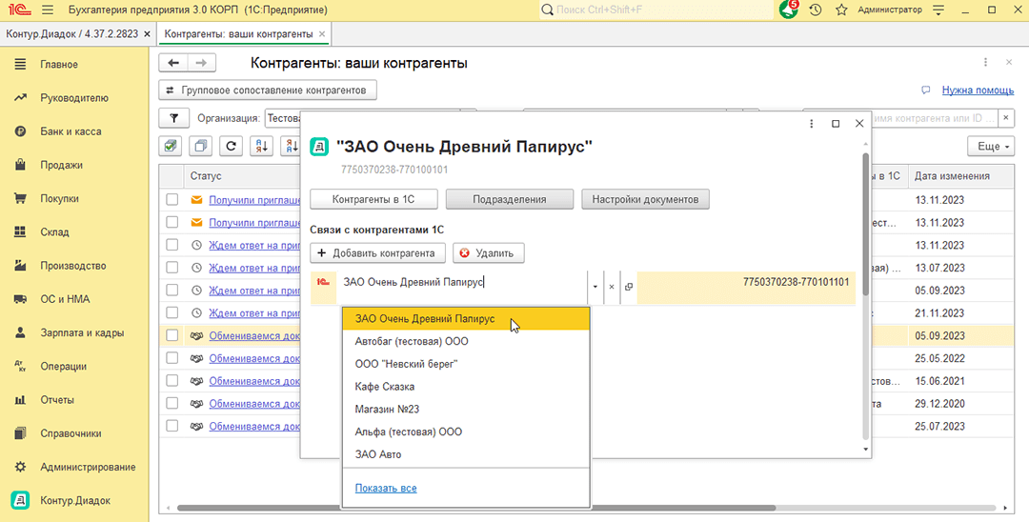Open the Еще dropdown button
The height and width of the screenshot is (522, 1029).
[990, 147]
